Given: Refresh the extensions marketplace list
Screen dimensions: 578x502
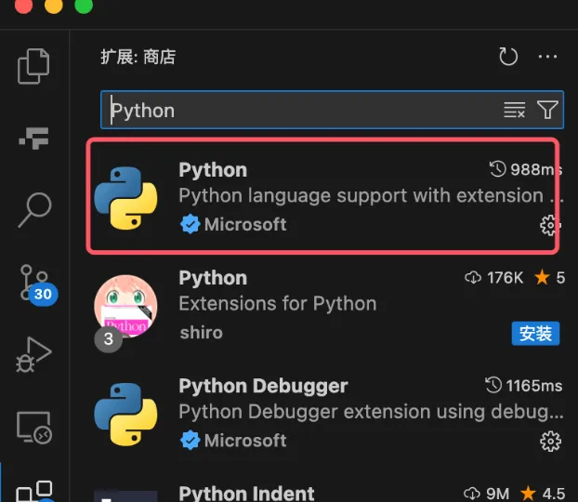Looking at the screenshot, I should pos(508,57).
